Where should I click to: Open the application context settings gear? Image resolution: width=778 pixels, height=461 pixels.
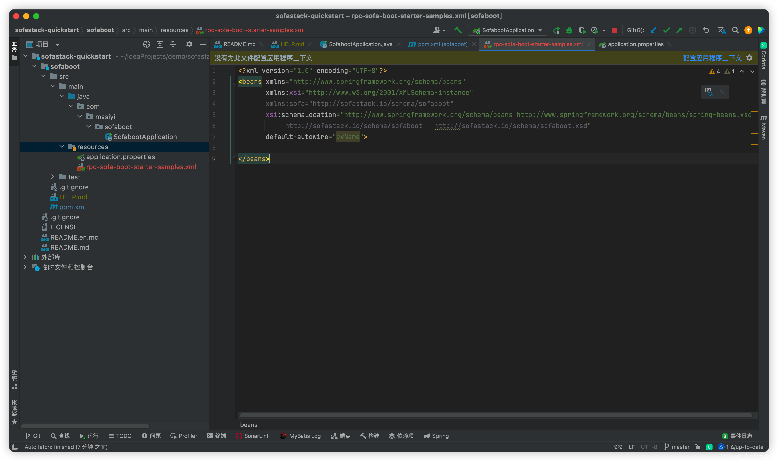point(749,58)
